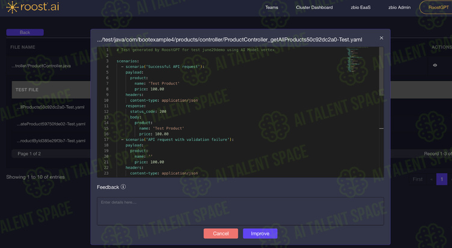Screen dimensions: 452x248
Task: Click the Page 1 of 2 indicator
Action: (29, 154)
